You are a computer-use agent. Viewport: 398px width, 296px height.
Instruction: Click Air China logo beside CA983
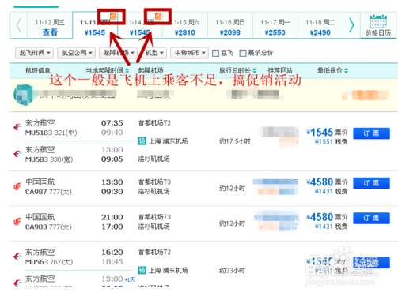coord(17,222)
